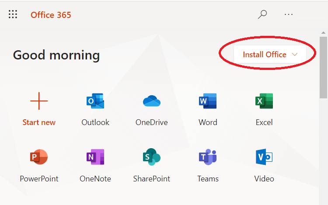328x205 pixels.
Task: Click the scrollbar up arrow
Action: pyautogui.click(x=323, y=33)
